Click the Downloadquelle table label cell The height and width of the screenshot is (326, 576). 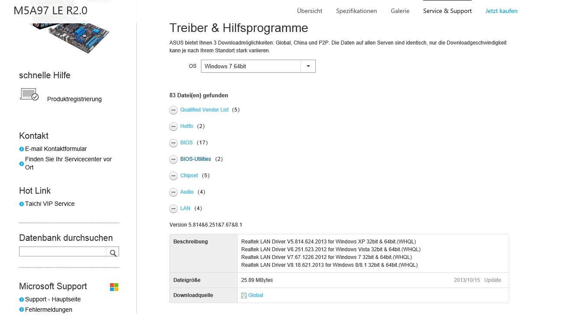coord(204,295)
